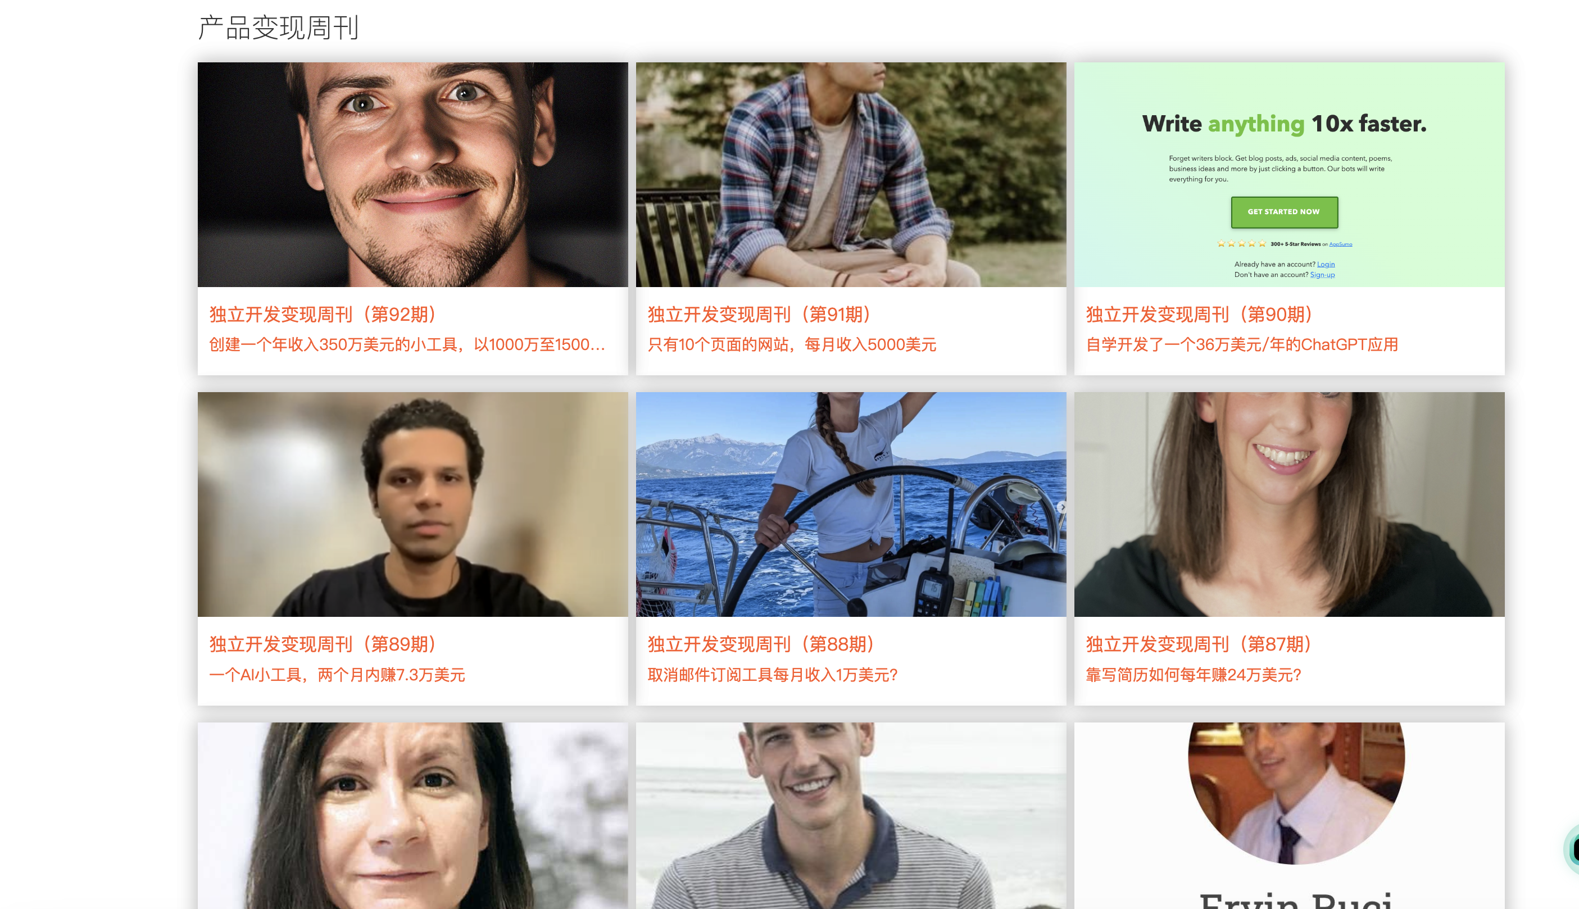Image resolution: width=1579 pixels, height=909 pixels.
Task: Open subtitle 只有10个页面的网站，每月收入5000美元
Action: tap(792, 344)
